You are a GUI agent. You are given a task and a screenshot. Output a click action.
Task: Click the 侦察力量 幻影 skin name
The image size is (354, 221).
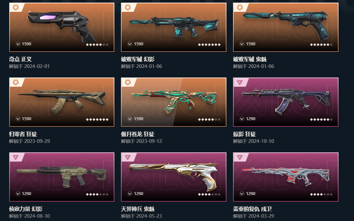[26, 209]
